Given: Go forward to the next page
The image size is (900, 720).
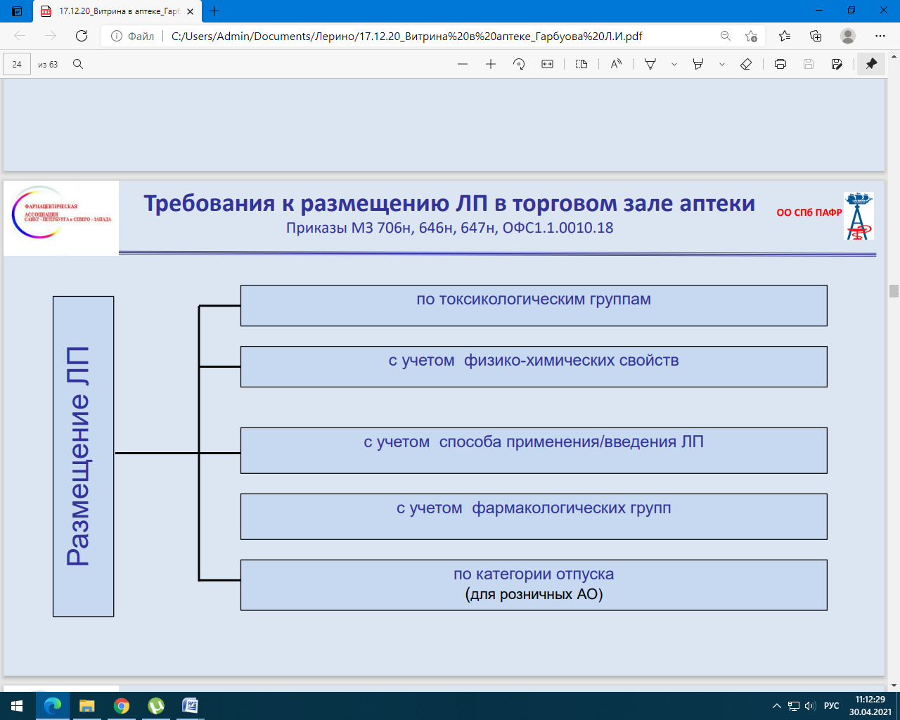Looking at the screenshot, I should 51,36.
